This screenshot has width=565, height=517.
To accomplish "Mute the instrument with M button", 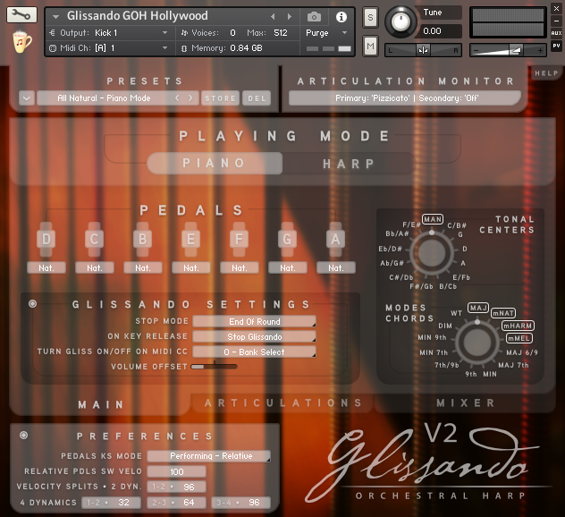I will [x=370, y=46].
